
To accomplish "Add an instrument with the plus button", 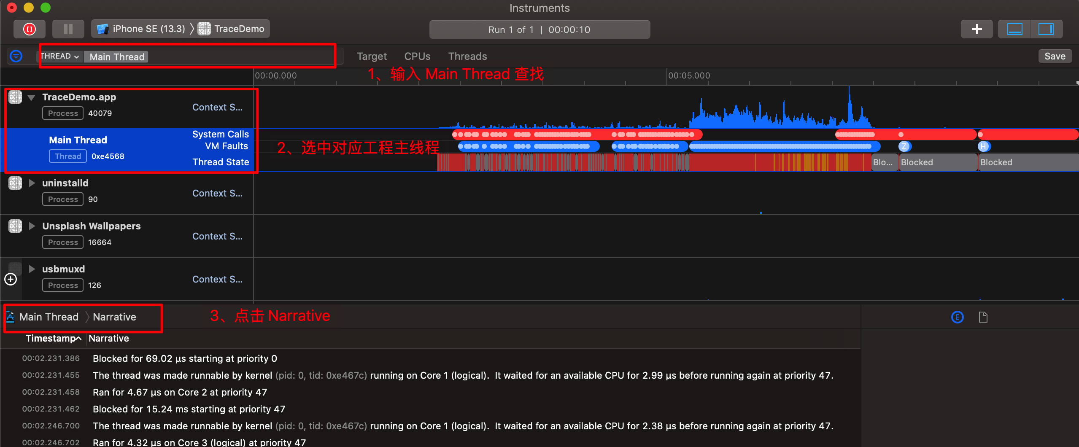I will 976,29.
